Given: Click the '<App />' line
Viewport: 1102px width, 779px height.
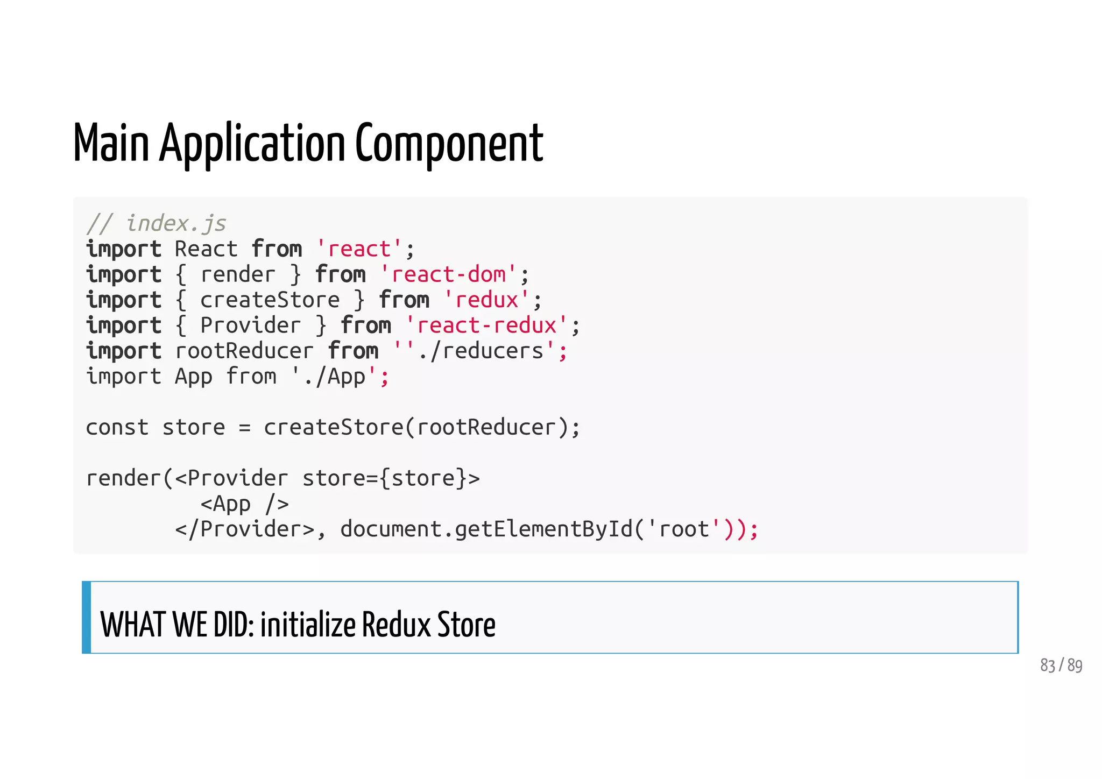Looking at the screenshot, I should click(245, 504).
